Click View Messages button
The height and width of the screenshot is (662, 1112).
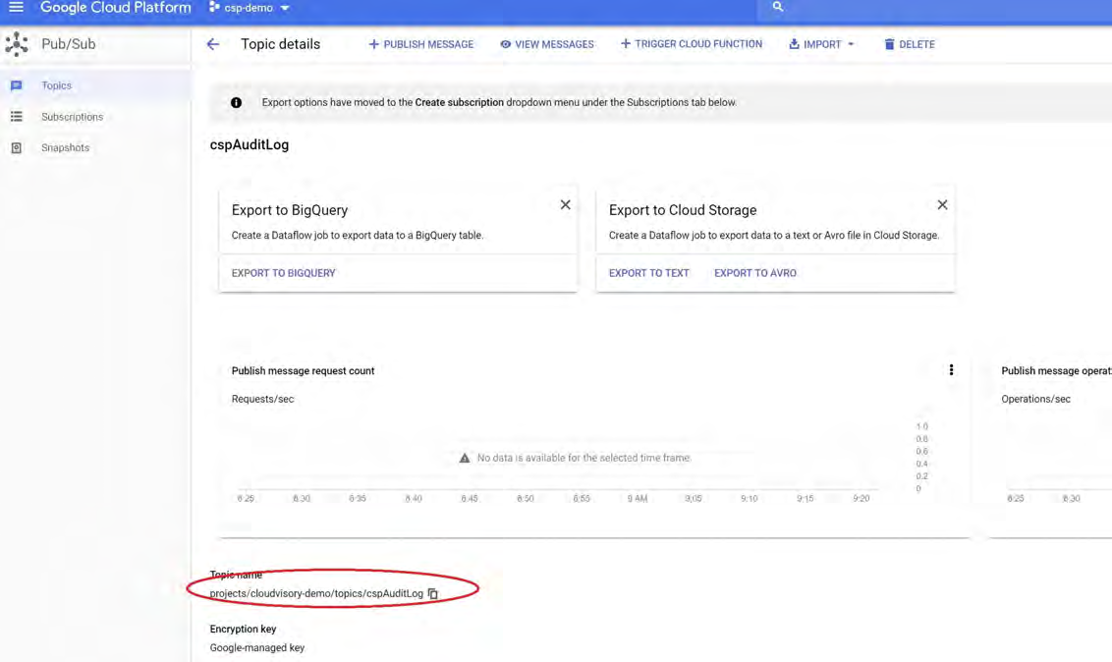547,44
